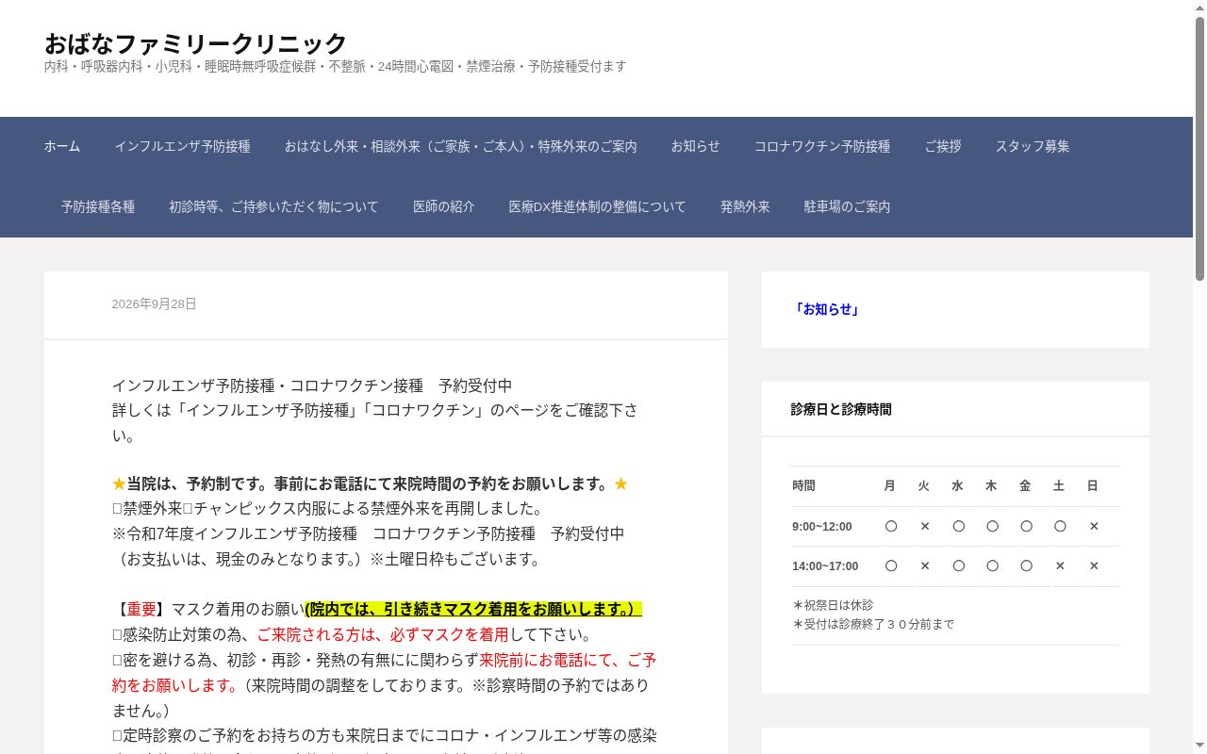Viewport: 1207px width, 754px height.
Task: Click the 9:00~12:00 row label
Action: pyautogui.click(x=822, y=527)
